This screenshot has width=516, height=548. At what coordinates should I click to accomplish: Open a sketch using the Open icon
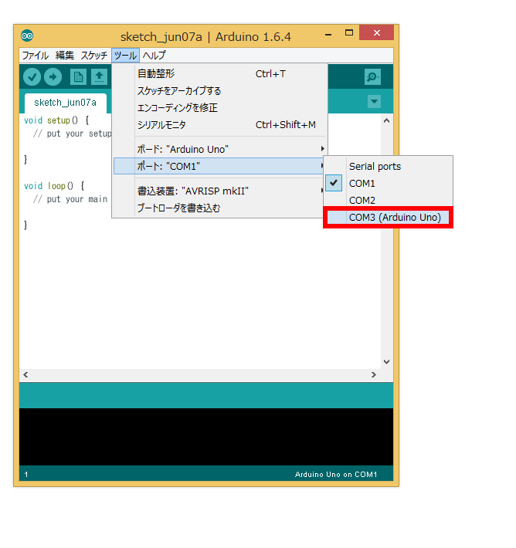click(x=99, y=77)
